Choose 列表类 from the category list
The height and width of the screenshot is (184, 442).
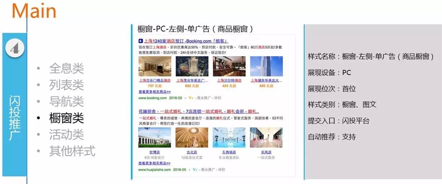point(66,85)
